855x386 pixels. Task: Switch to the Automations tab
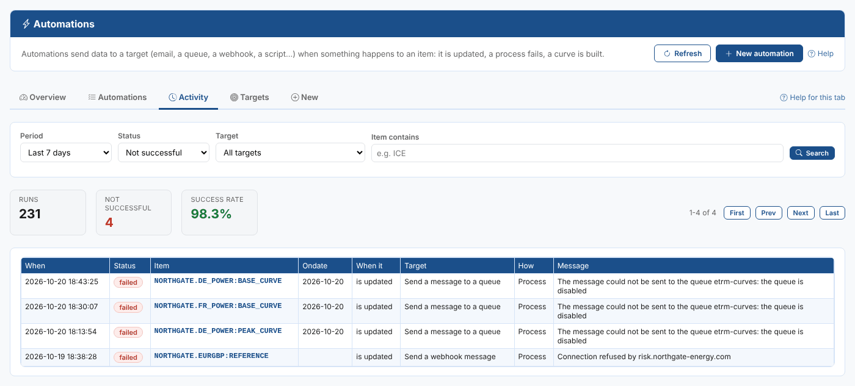coord(117,97)
